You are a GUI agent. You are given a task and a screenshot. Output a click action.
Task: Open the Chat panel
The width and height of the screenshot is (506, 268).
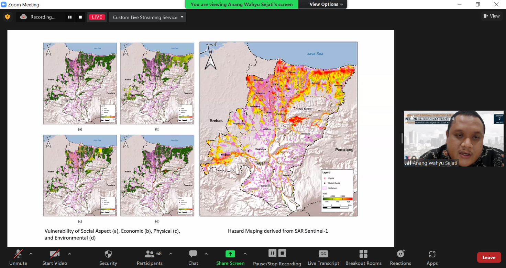193,257
